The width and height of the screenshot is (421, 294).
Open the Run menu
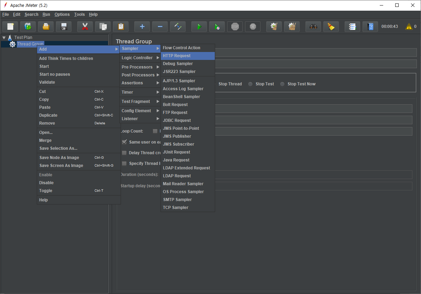pyautogui.click(x=46, y=14)
